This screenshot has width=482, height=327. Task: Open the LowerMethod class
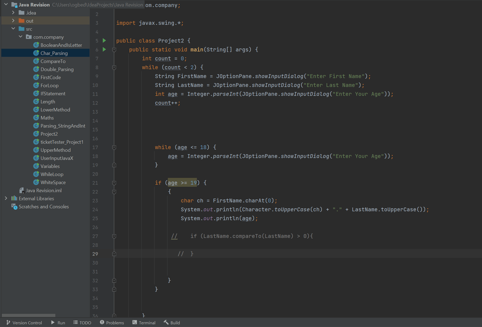click(55, 110)
